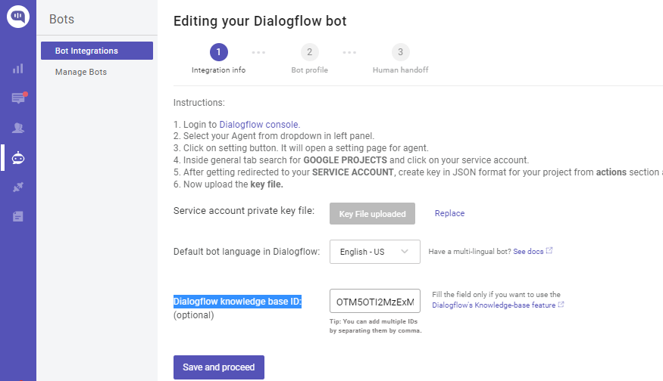663x381 pixels.
Task: Click external link icon beside See docs
Action: (549, 251)
